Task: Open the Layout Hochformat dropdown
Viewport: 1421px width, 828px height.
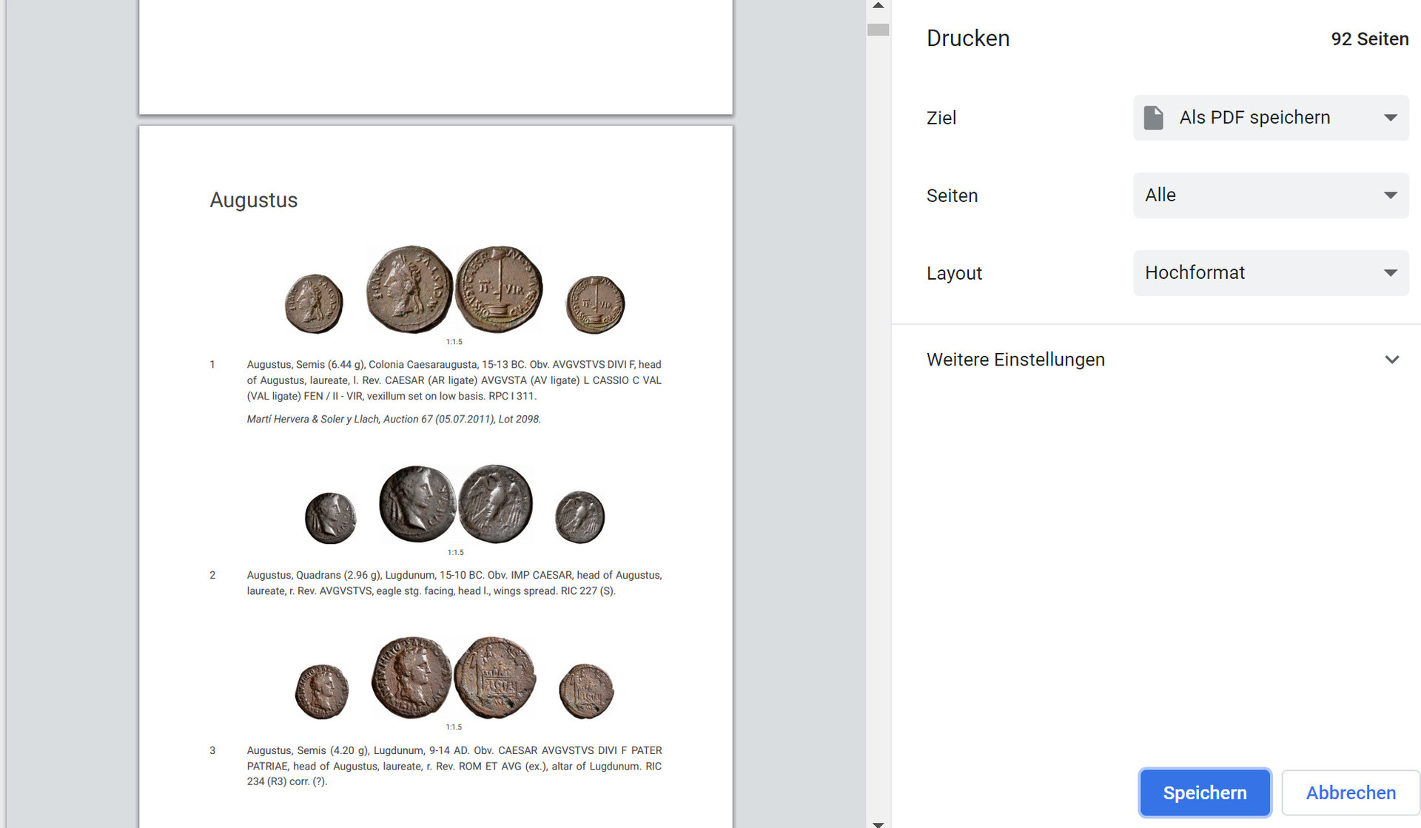Action: pos(1270,273)
